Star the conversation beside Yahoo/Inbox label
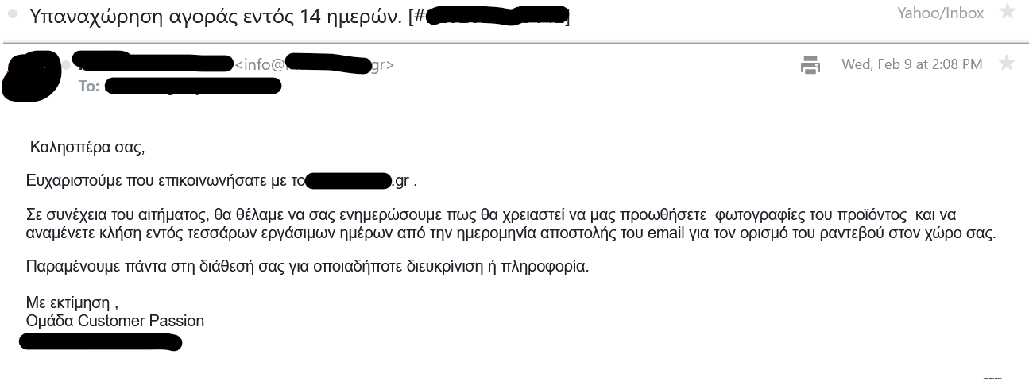This screenshot has height=389, width=1029. [1007, 12]
